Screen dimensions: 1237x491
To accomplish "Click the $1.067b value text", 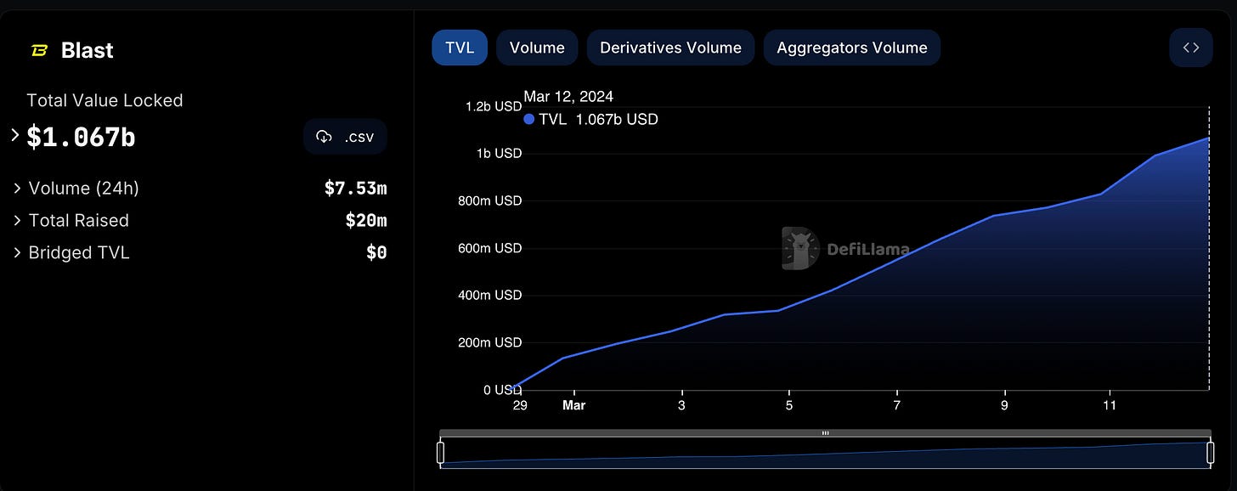I will point(81,137).
